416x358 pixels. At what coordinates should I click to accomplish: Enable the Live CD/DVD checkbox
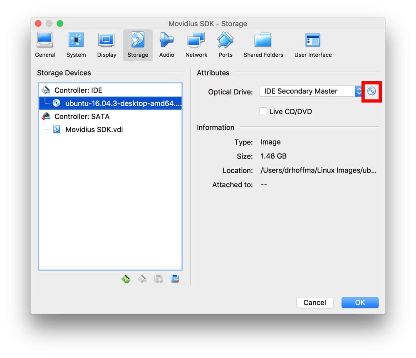click(x=263, y=111)
